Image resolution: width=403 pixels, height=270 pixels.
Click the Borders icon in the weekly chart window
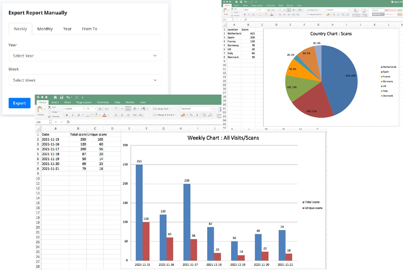[x=87, y=115]
